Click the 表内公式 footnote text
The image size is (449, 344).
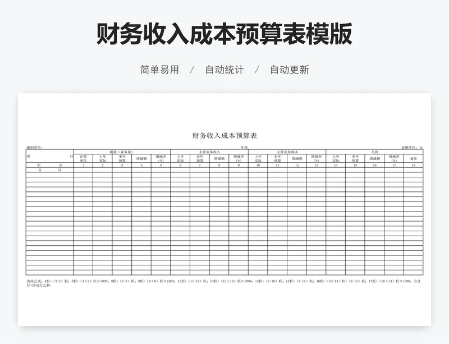(223, 283)
